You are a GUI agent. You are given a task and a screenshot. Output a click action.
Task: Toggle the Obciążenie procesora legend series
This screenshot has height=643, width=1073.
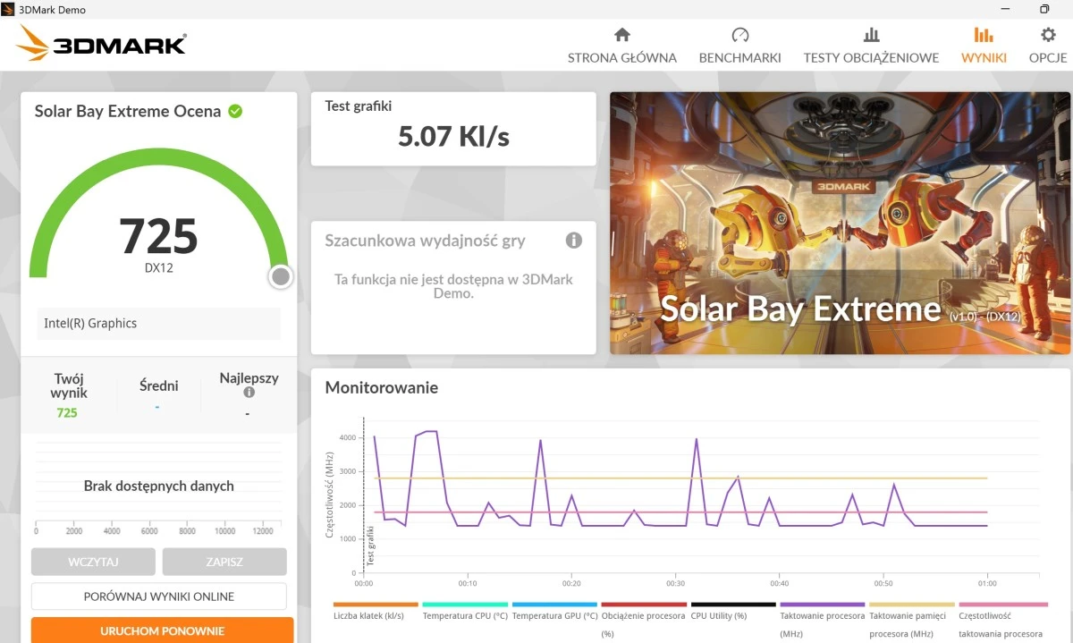[x=643, y=615]
